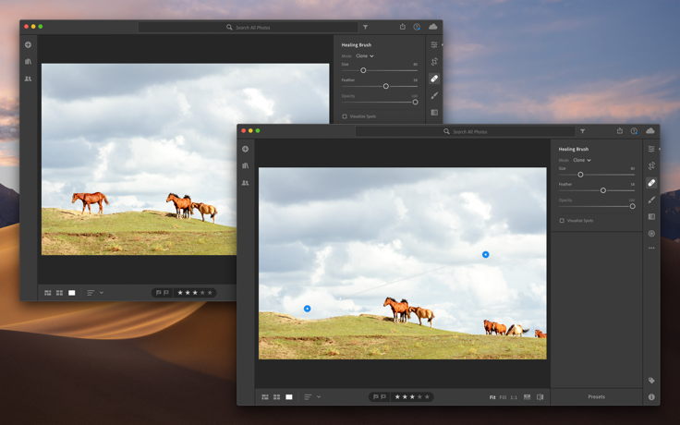The height and width of the screenshot is (425, 680).
Task: Open My Photos library in front window
Action: [246, 165]
